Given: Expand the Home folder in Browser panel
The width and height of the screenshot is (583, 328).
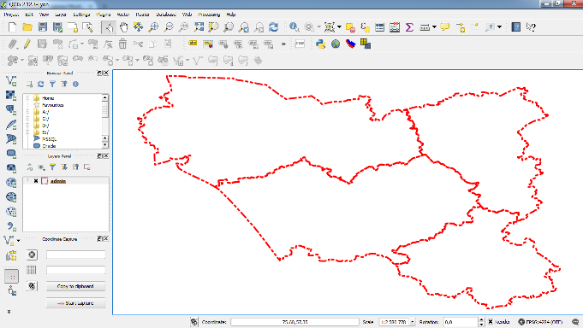Looking at the screenshot, I should (27, 98).
